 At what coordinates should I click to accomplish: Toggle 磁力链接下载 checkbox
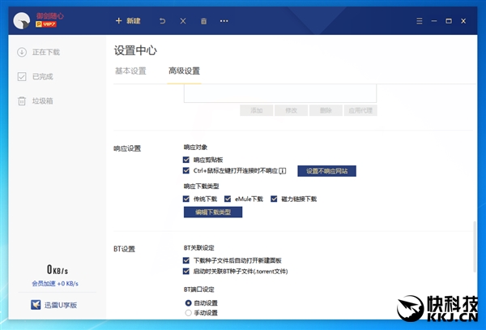pyautogui.click(x=274, y=199)
